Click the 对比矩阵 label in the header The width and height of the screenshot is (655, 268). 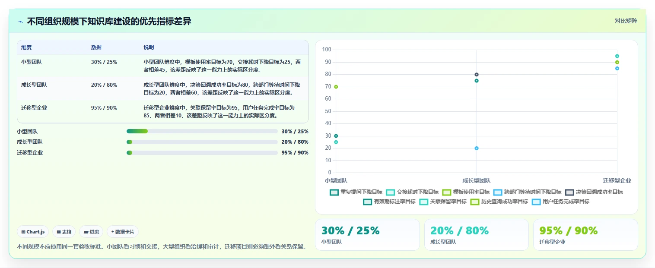click(626, 21)
